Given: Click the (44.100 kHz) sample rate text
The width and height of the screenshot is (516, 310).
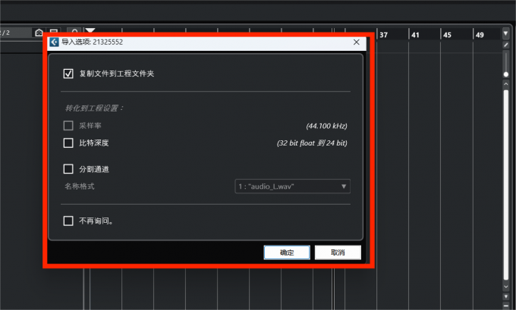Looking at the screenshot, I should (326, 126).
